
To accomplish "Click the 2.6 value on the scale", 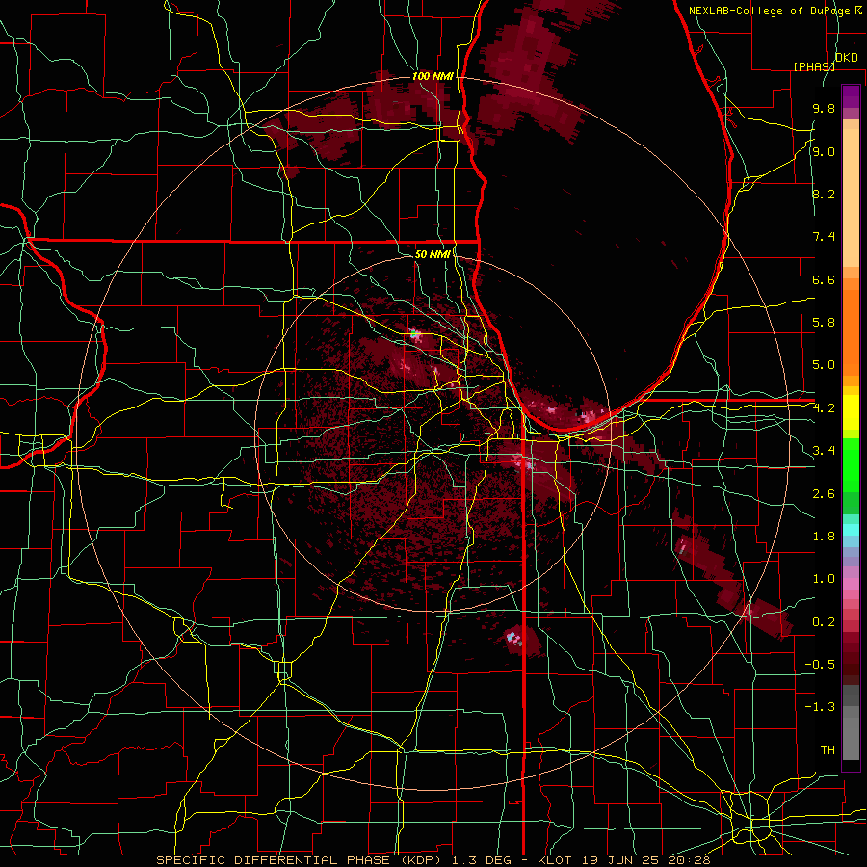I will (824, 494).
